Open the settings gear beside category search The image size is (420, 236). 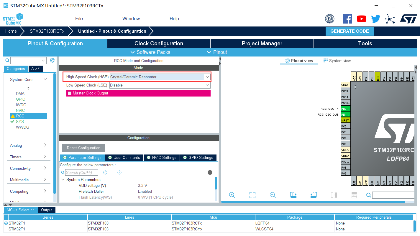click(52, 60)
